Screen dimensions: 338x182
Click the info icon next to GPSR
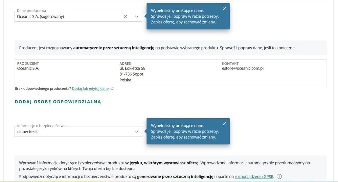point(279,177)
